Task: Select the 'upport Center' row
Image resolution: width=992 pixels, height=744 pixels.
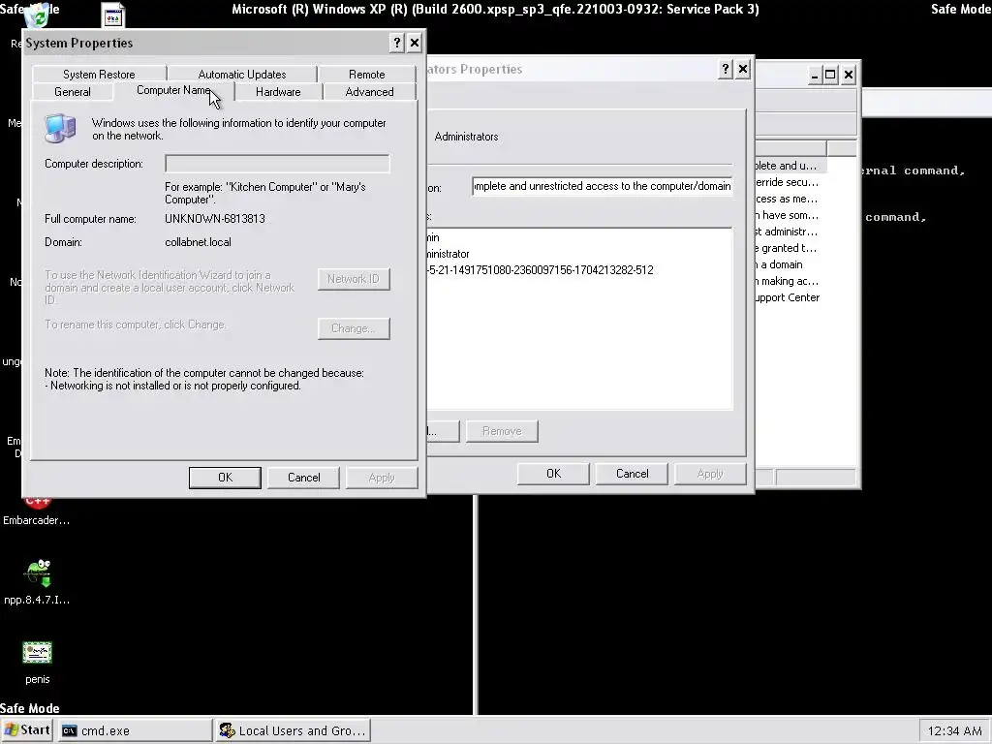Action: point(790,297)
